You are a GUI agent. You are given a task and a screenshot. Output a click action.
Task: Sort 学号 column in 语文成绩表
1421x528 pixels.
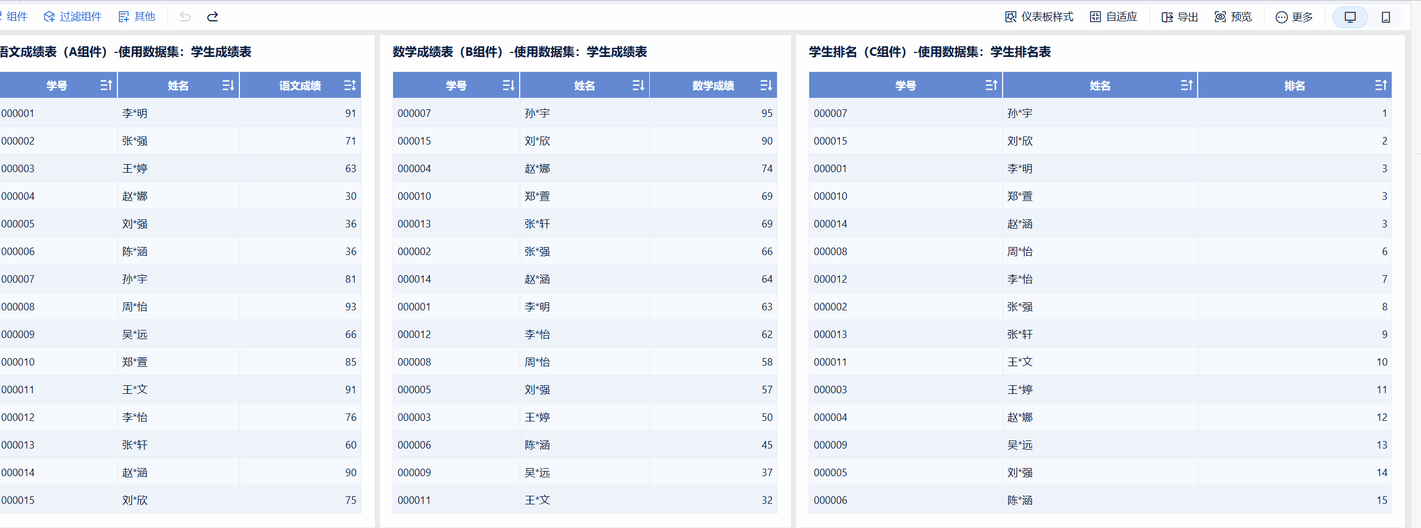click(x=106, y=85)
